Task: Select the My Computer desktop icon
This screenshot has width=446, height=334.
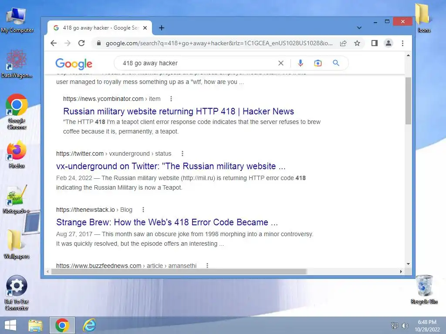Action: tap(17, 20)
